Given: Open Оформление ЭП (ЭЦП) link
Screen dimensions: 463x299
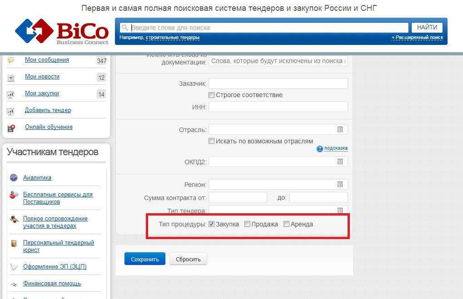Looking at the screenshot, I should 55,266.
